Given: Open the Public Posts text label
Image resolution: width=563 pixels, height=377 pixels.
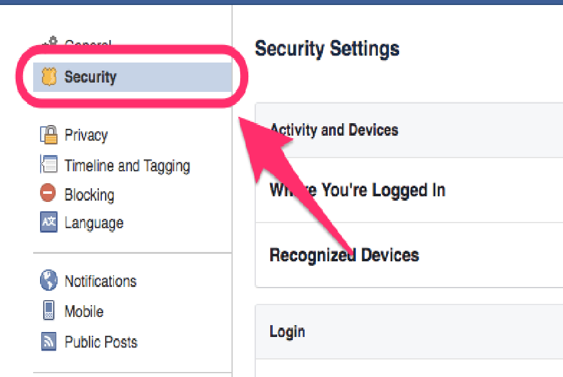Looking at the screenshot, I should (101, 342).
